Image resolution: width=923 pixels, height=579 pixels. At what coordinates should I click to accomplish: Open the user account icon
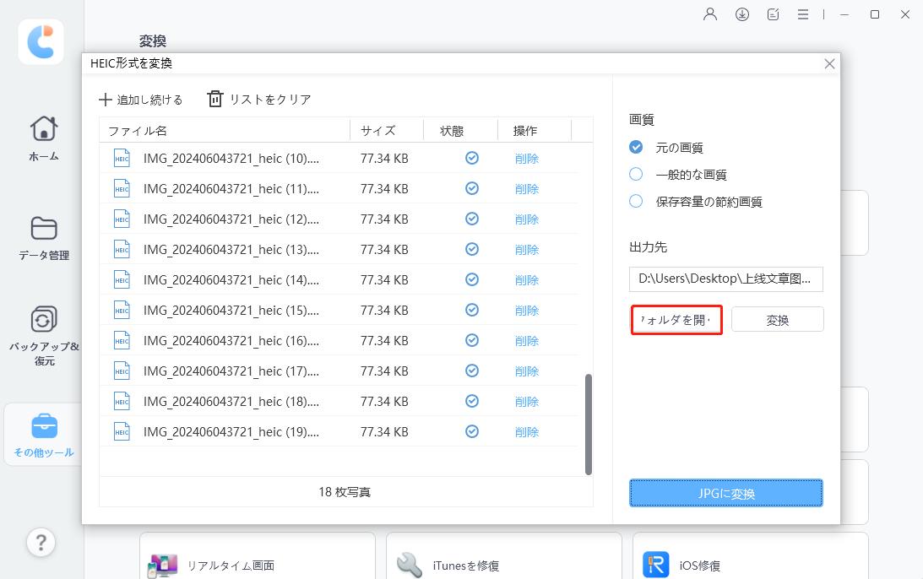click(x=709, y=14)
